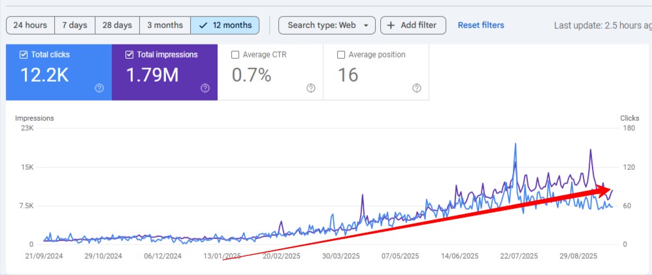Screen dimensions: 652x275
Task: Open the help icon on Average CTR card
Action: pos(311,88)
